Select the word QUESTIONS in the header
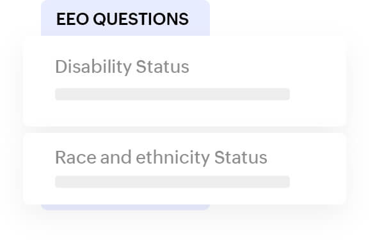Screen dimensions: 375x246 141,19
